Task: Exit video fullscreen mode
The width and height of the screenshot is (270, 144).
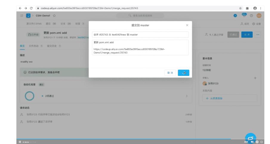Action: 262,142
